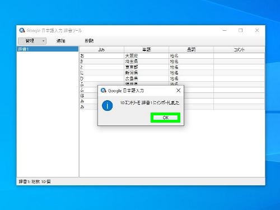The width and height of the screenshot is (280, 210).
Task: Click the reading cell に
Action: pos(101,73)
